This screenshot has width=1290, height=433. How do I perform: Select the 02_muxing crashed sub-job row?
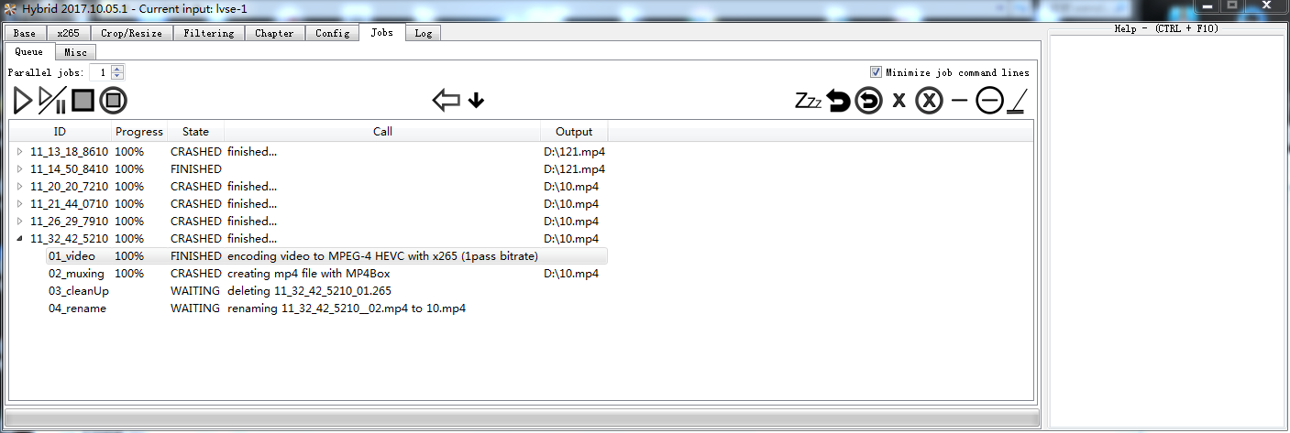point(326,274)
